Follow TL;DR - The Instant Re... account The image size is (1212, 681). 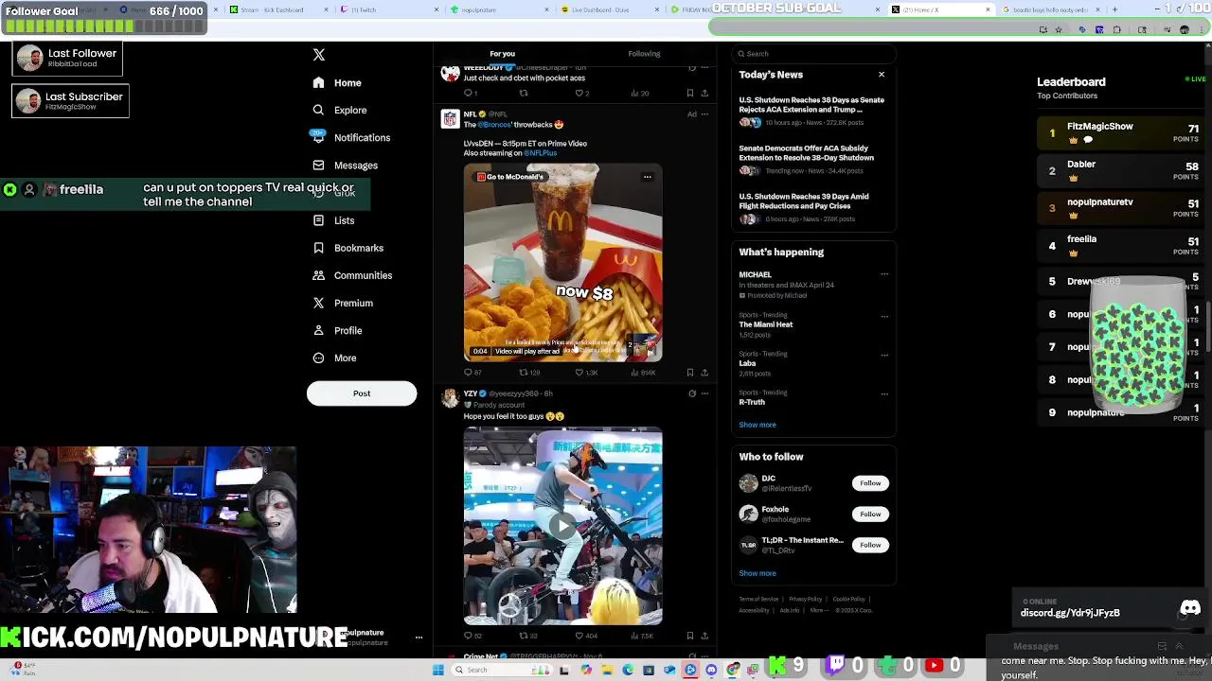[870, 545]
